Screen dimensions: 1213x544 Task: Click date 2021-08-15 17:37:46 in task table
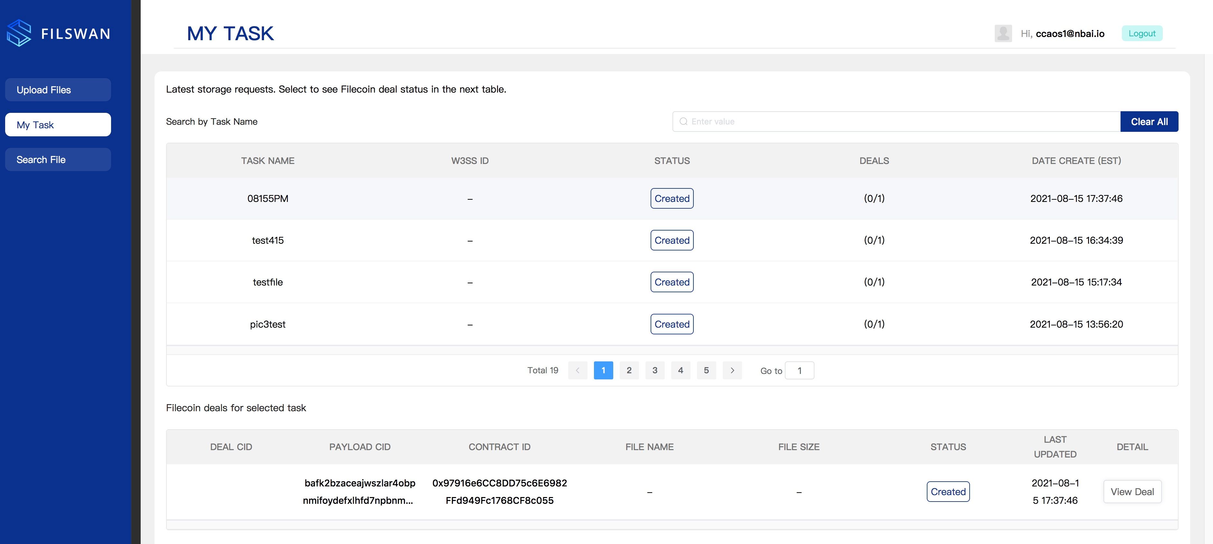1077,198
